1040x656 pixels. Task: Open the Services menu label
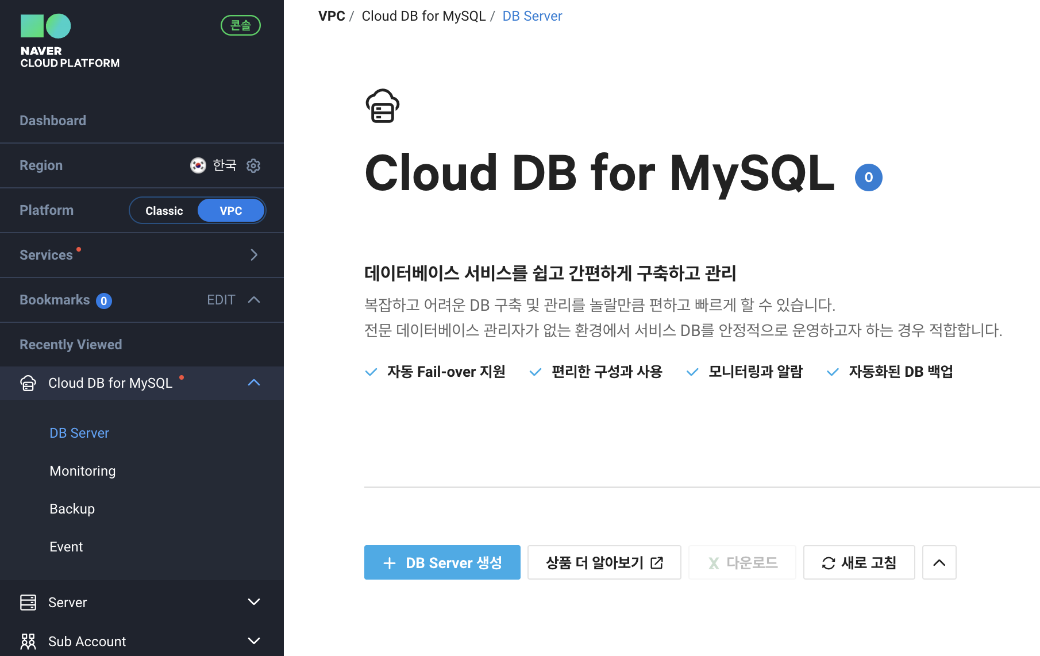coord(46,255)
